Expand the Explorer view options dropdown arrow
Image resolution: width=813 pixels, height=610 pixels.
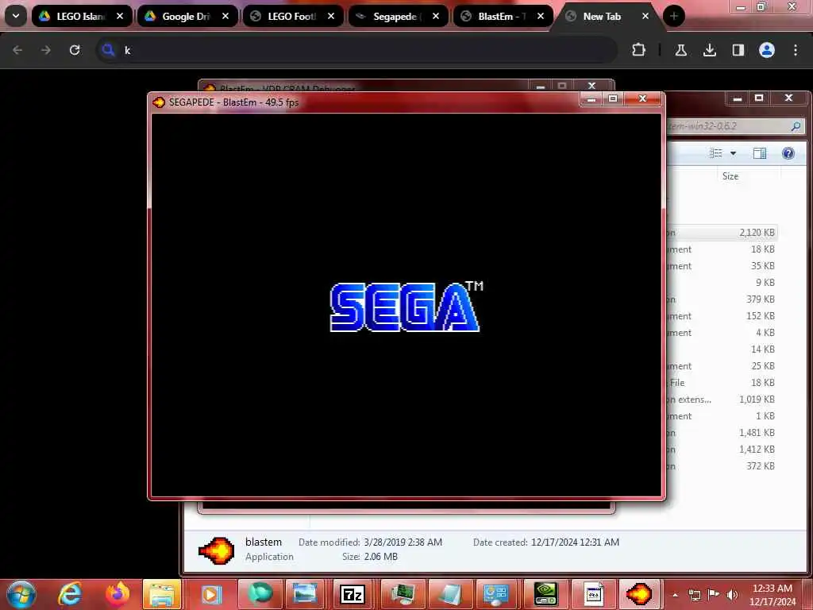[733, 153]
